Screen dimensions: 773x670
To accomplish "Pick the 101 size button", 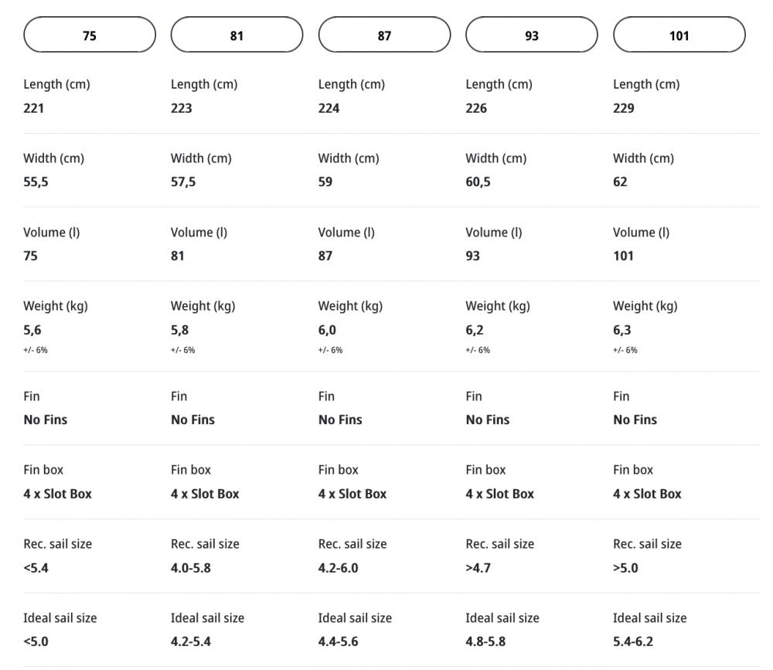I will tap(679, 36).
